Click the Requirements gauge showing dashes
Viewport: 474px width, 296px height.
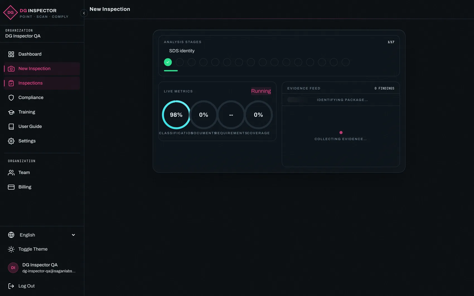coord(231,115)
